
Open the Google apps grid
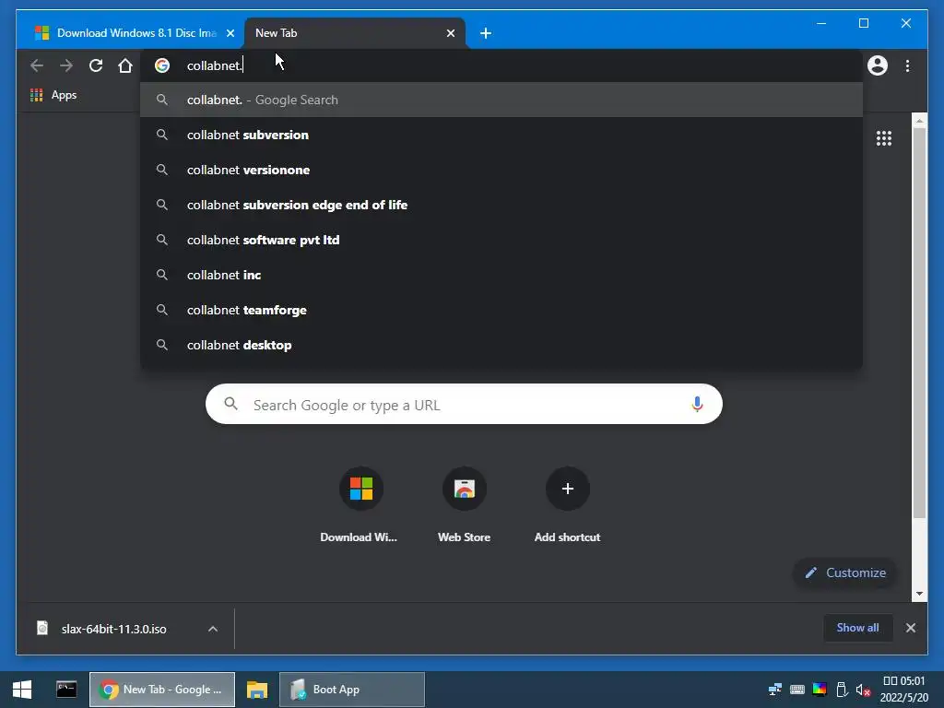point(884,138)
